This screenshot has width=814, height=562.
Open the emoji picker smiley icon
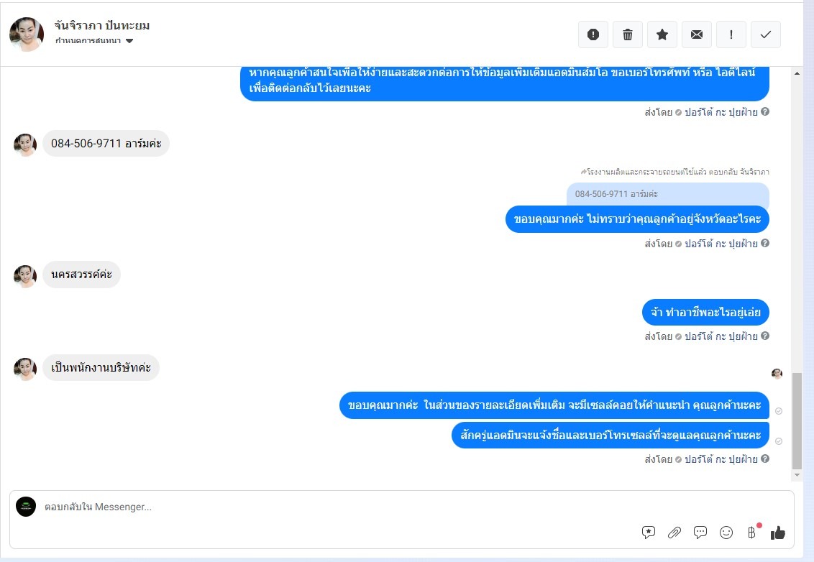point(726,533)
